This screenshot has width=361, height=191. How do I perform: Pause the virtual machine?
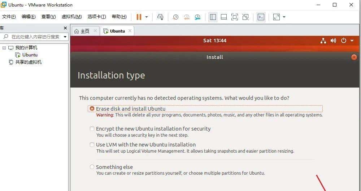click(139, 17)
